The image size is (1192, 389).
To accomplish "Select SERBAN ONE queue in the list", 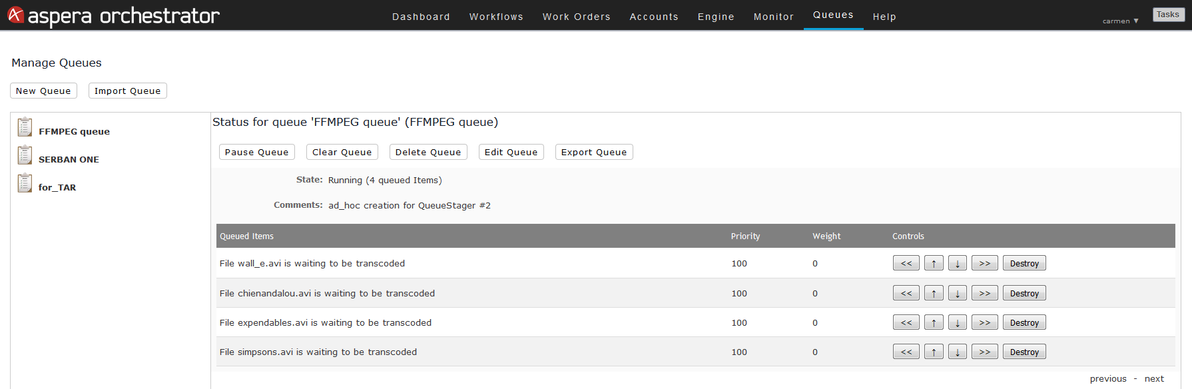I will (69, 159).
